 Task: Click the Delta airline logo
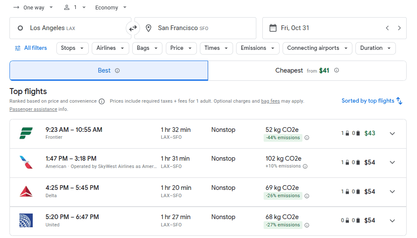26,191
